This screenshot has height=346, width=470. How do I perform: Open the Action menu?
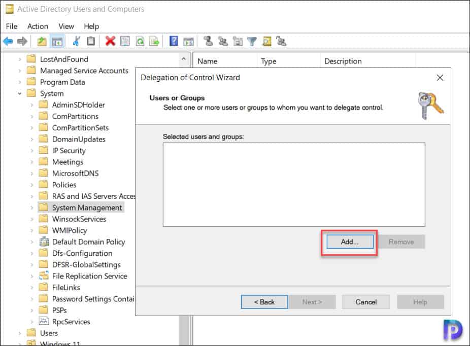tap(38, 26)
